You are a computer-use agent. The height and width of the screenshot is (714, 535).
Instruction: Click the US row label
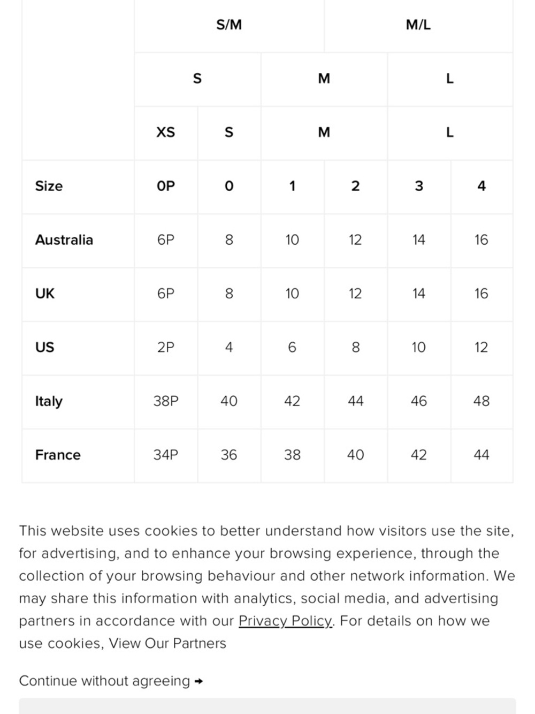[x=45, y=347]
